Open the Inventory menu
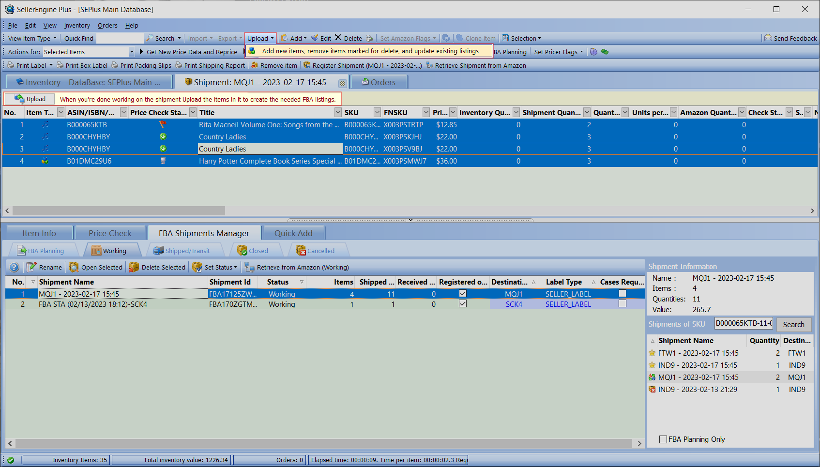The height and width of the screenshot is (467, 820). [77, 25]
